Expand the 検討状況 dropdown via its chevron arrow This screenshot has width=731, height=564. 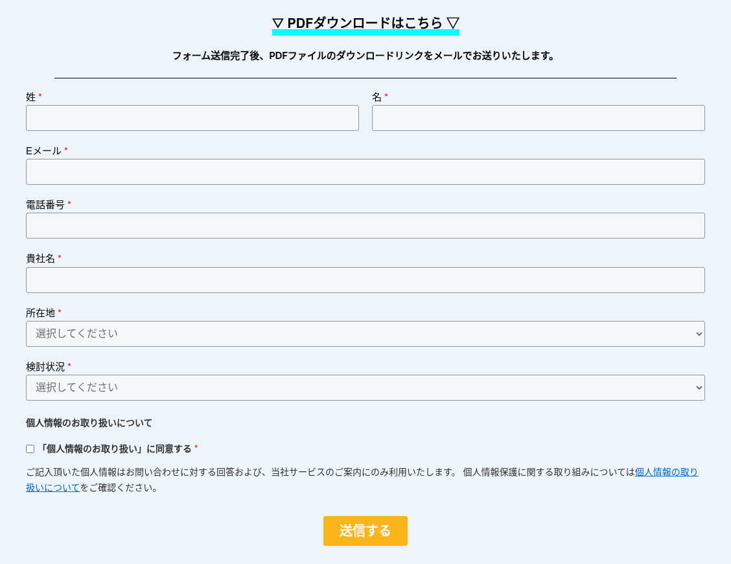697,388
